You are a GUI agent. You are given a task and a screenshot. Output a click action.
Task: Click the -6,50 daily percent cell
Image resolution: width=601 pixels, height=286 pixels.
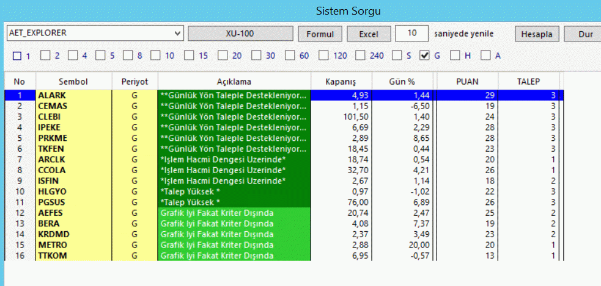click(x=402, y=106)
